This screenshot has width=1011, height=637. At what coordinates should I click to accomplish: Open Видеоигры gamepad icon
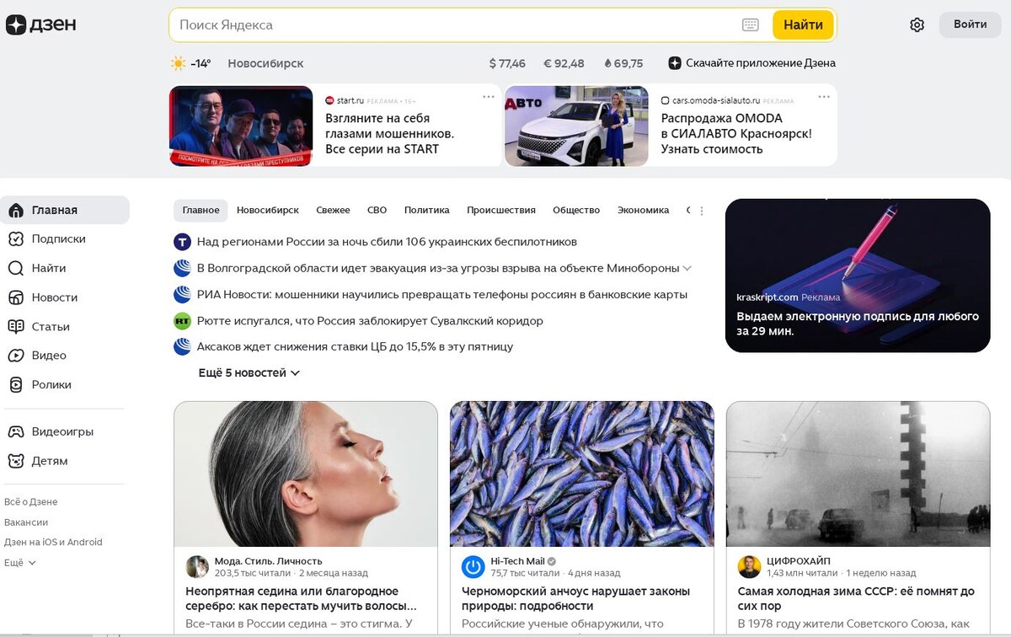[16, 432]
